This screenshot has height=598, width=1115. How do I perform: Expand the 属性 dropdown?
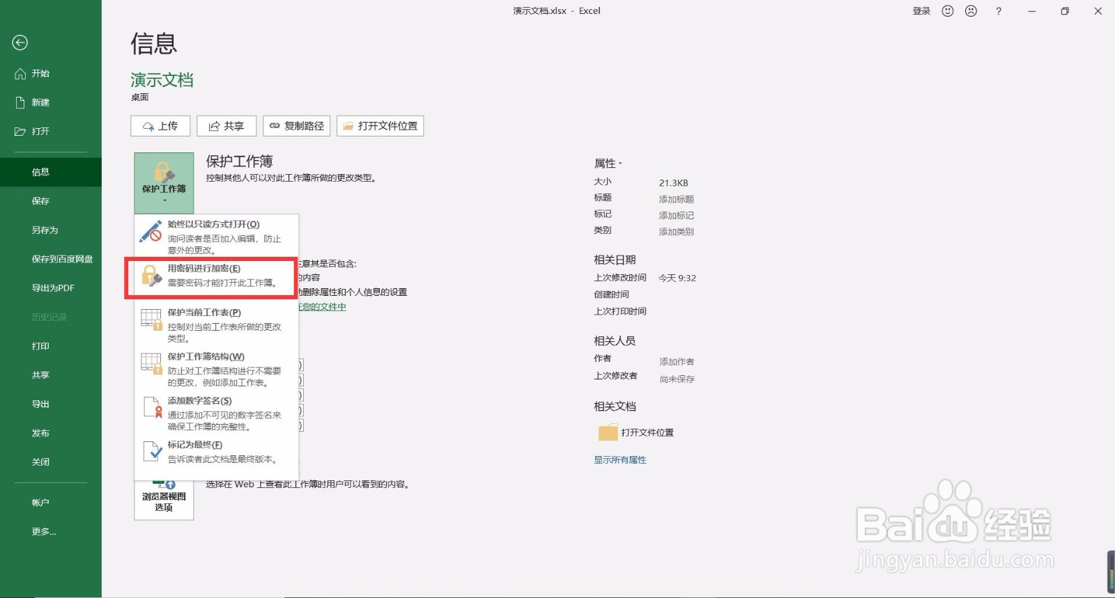click(x=608, y=164)
